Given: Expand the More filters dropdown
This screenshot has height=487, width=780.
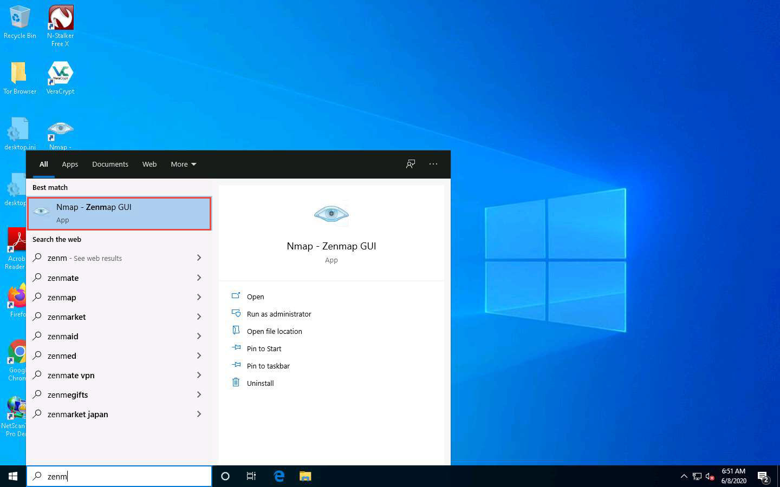Looking at the screenshot, I should coord(184,164).
